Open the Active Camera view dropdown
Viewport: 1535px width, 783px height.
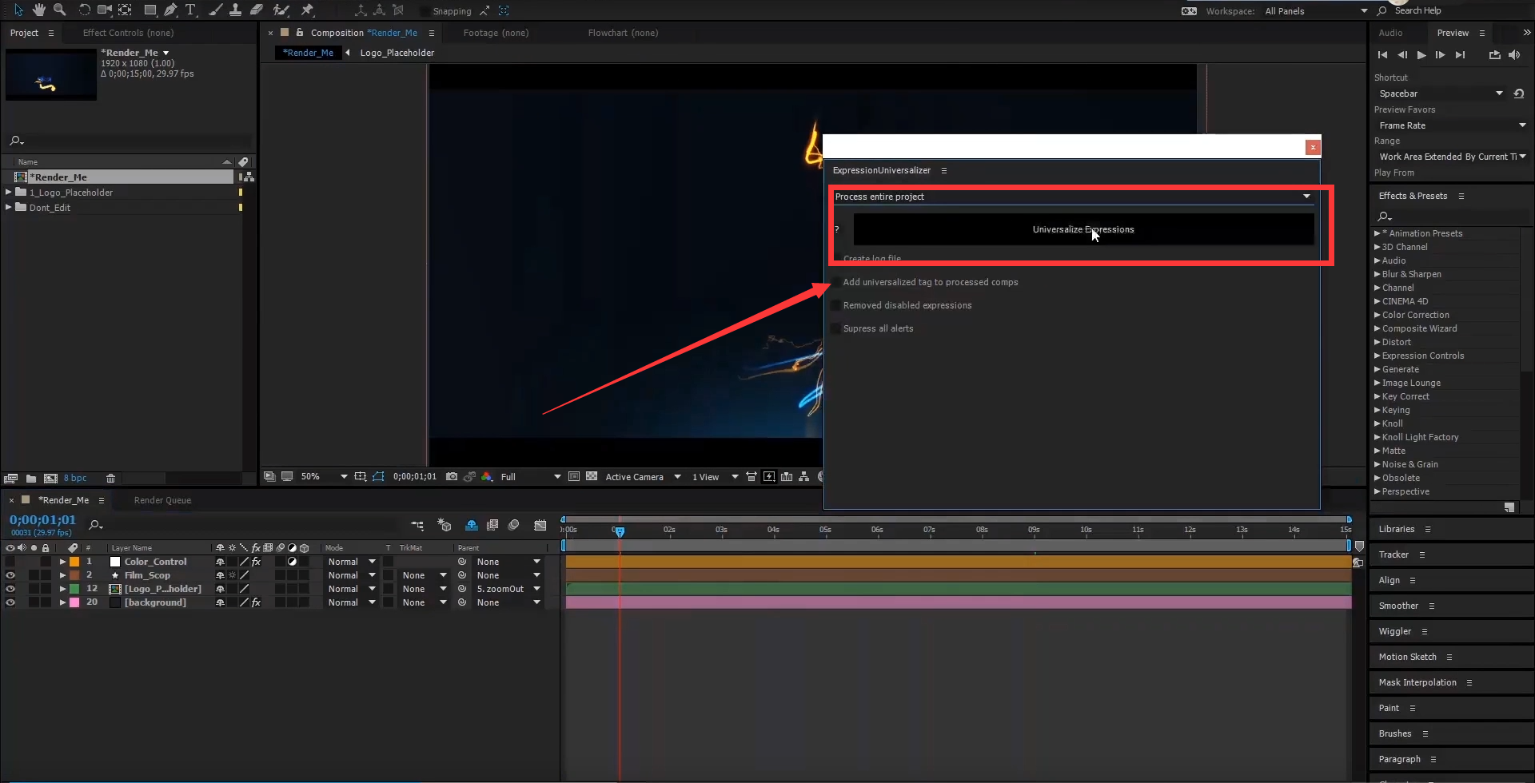point(643,477)
